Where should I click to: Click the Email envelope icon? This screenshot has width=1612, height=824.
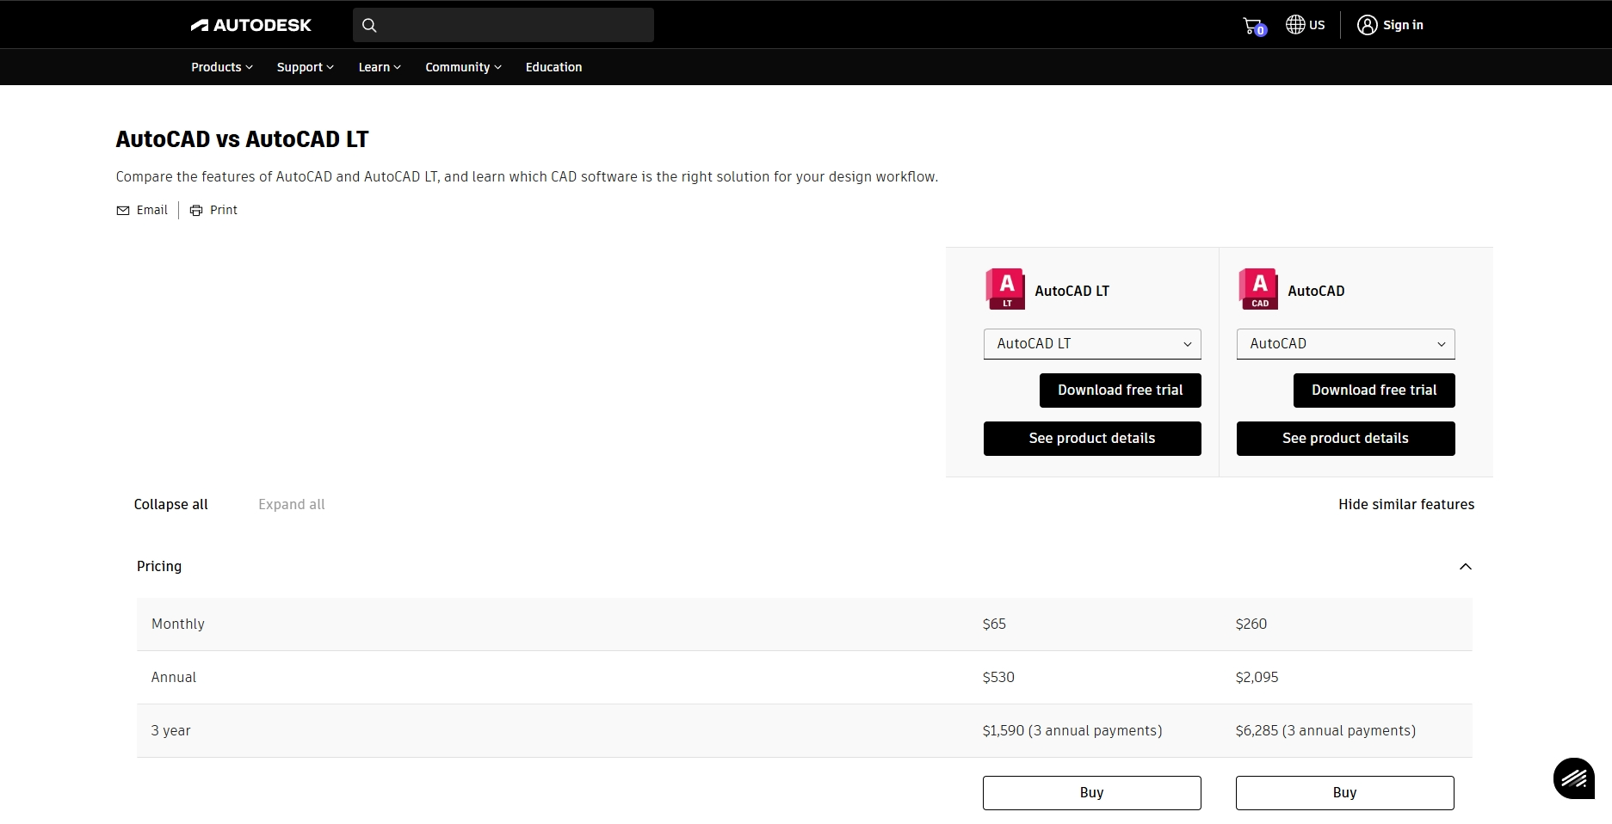click(x=123, y=211)
